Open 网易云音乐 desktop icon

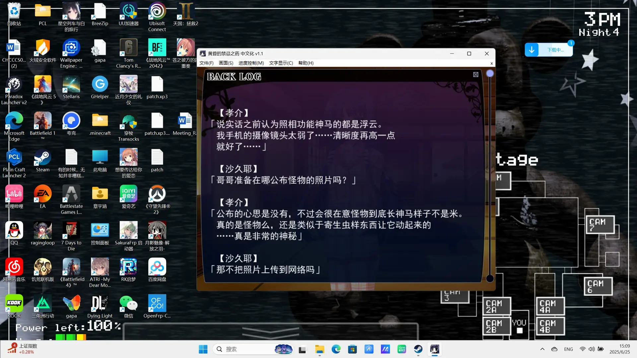pyautogui.click(x=14, y=270)
